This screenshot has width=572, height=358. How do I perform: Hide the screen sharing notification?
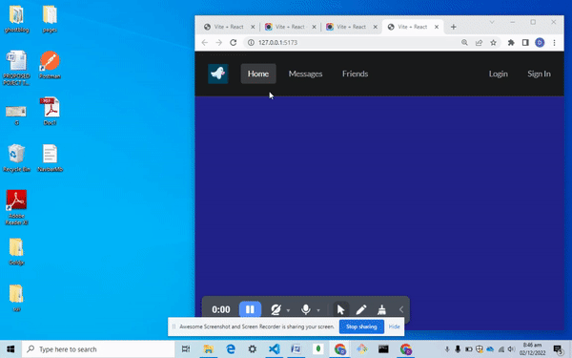click(394, 326)
